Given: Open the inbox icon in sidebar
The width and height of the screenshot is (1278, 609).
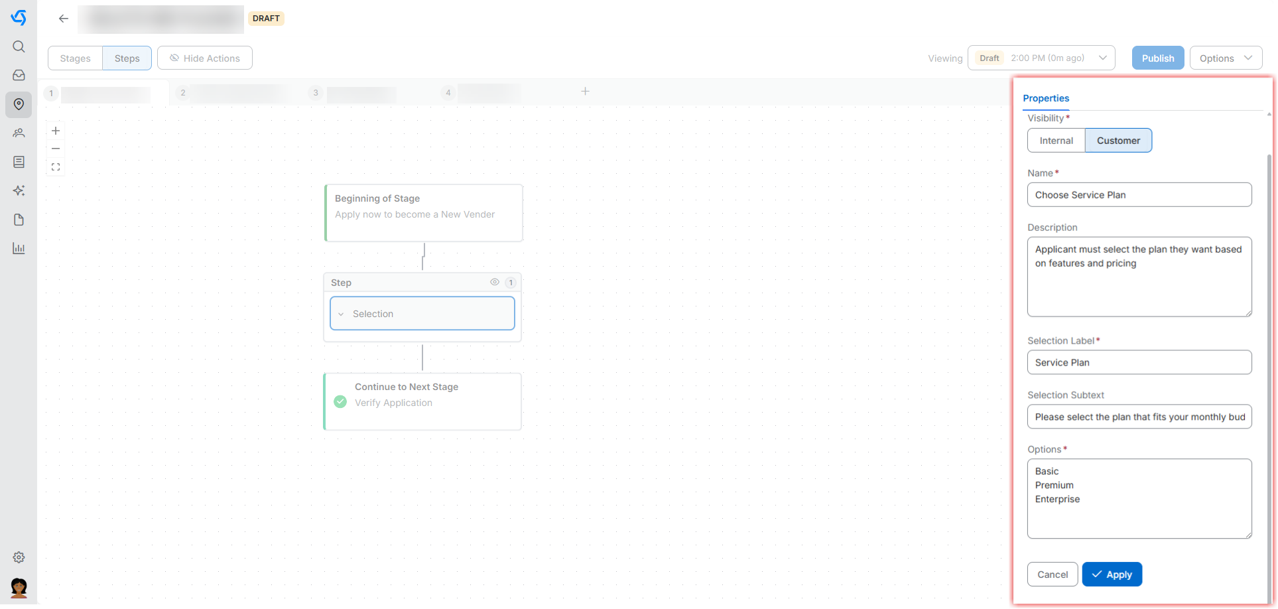Looking at the screenshot, I should pos(19,76).
